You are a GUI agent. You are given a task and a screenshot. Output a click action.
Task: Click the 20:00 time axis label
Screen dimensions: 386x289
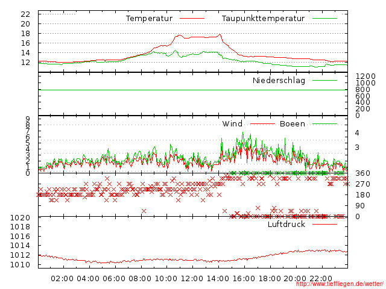coord(295,279)
